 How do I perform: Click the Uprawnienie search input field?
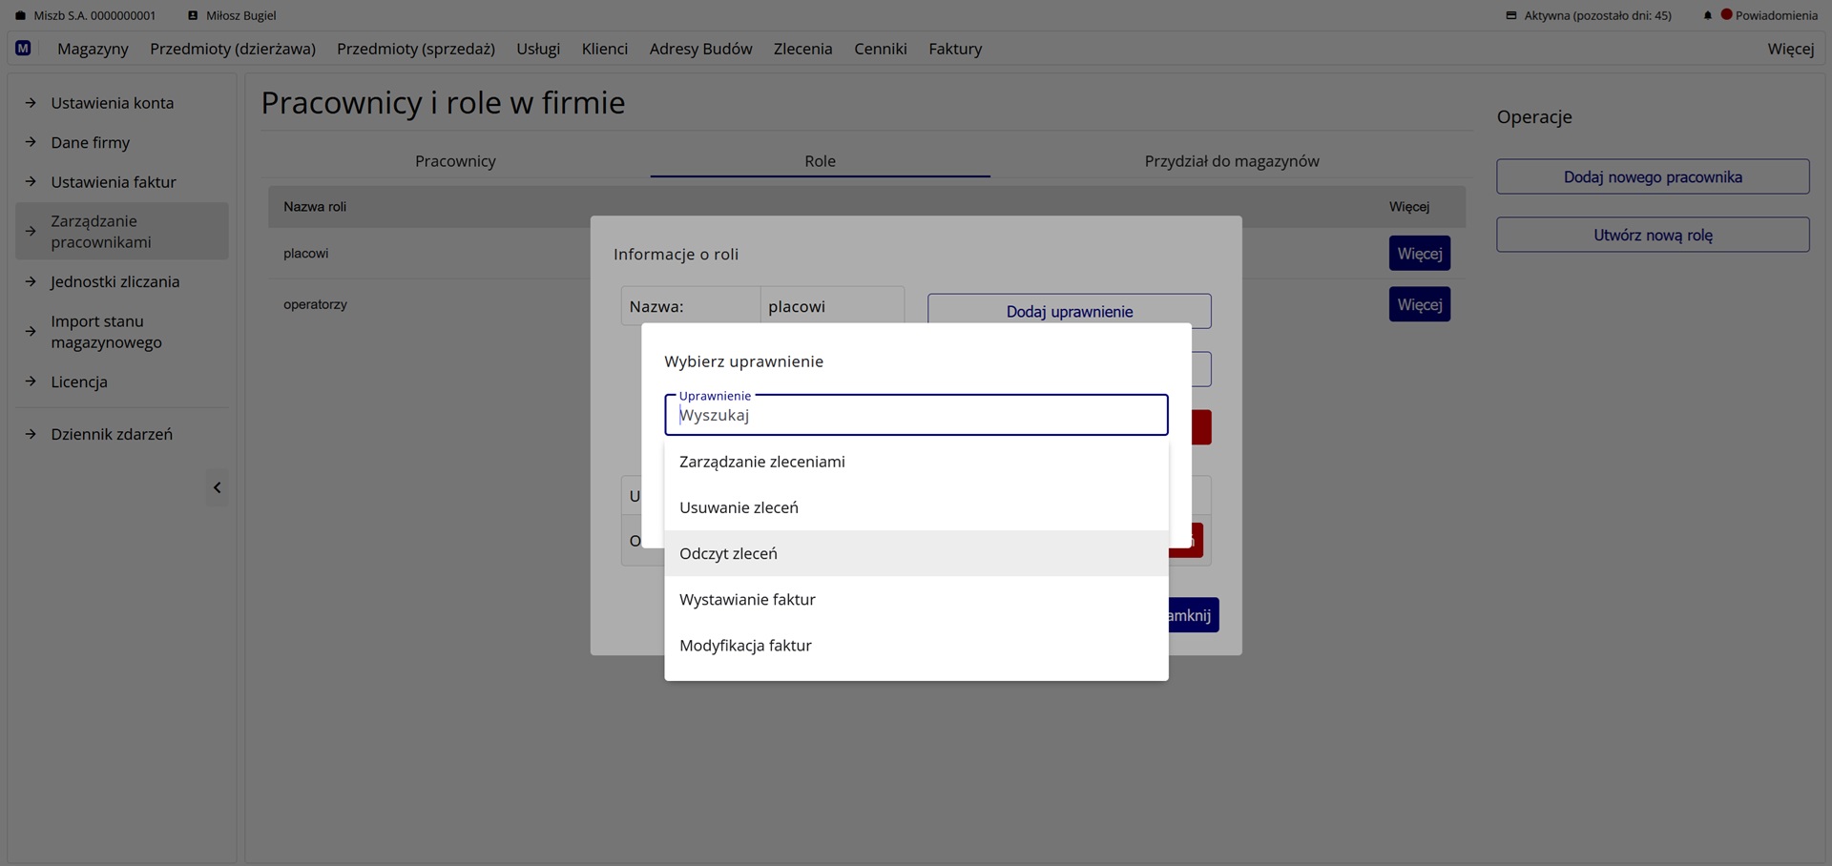click(915, 416)
